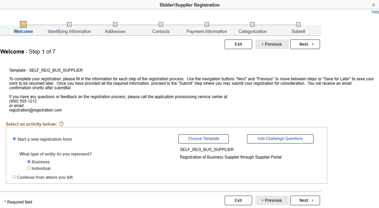Click the Identifying Information step square
This screenshot has height=208, width=379.
tap(69, 24)
